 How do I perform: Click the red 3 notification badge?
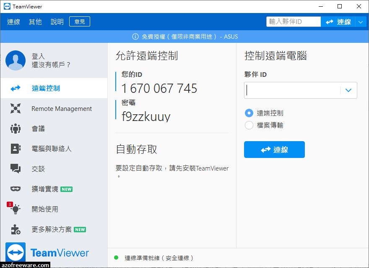[x=10, y=204]
